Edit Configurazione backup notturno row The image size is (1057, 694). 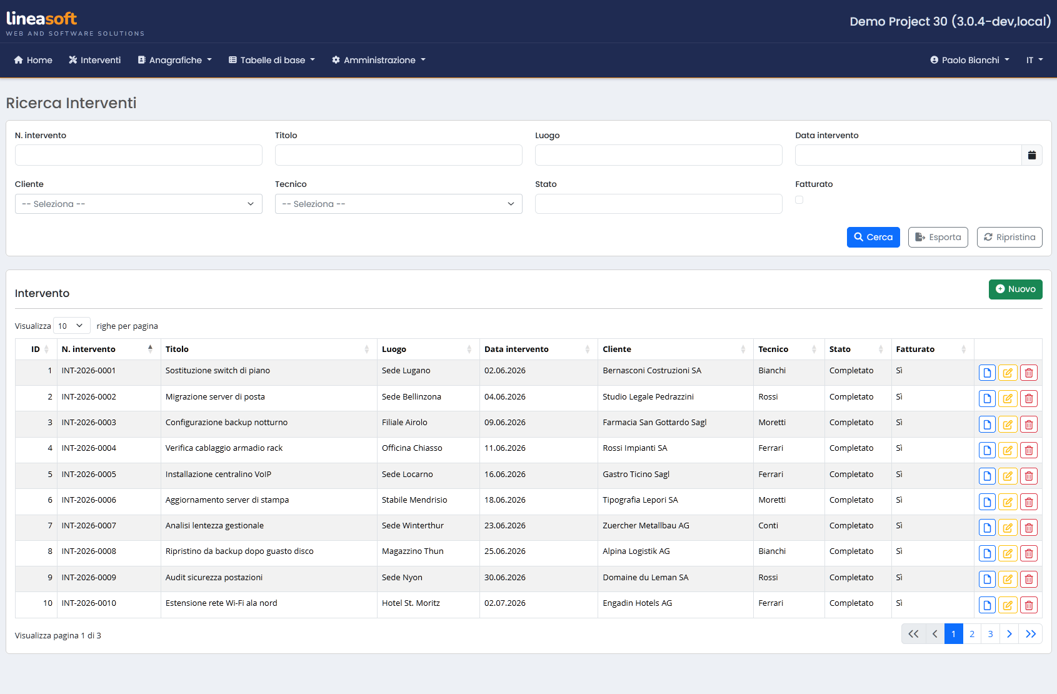(1008, 425)
